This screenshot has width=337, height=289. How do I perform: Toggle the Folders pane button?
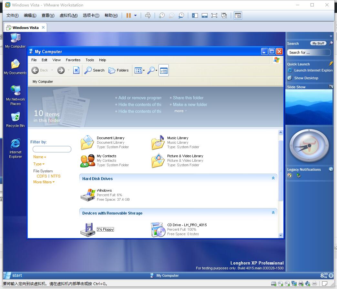118,70
